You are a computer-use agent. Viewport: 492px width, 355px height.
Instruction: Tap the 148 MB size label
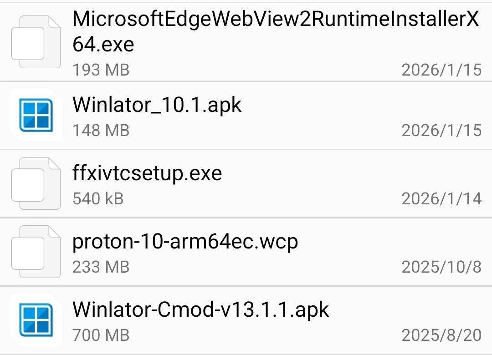click(101, 131)
